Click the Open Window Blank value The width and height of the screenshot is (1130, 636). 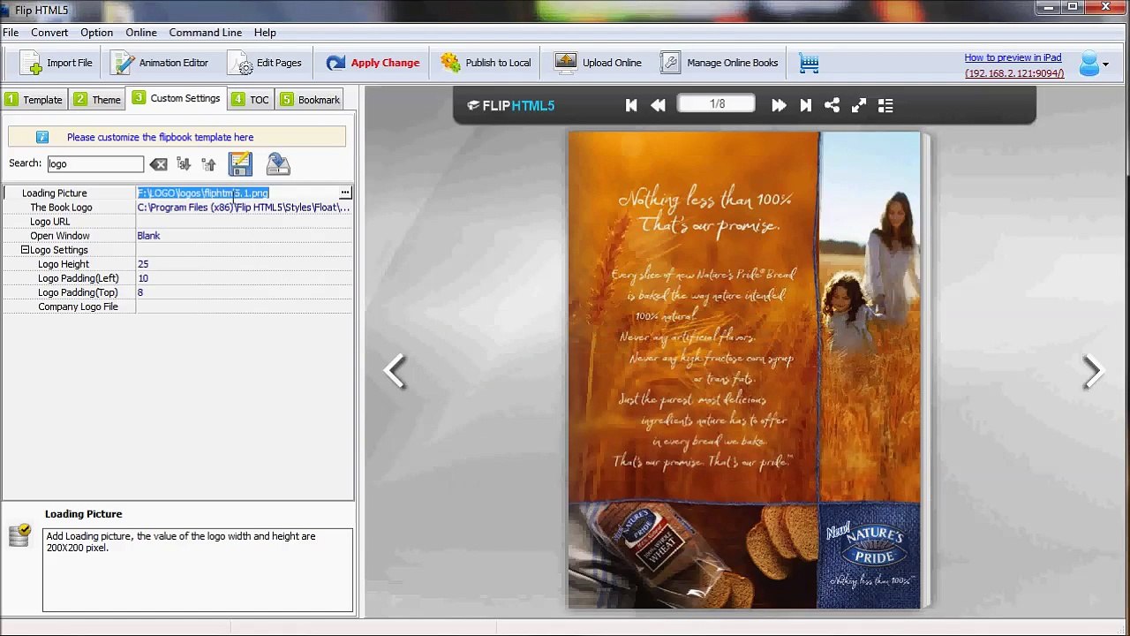148,236
